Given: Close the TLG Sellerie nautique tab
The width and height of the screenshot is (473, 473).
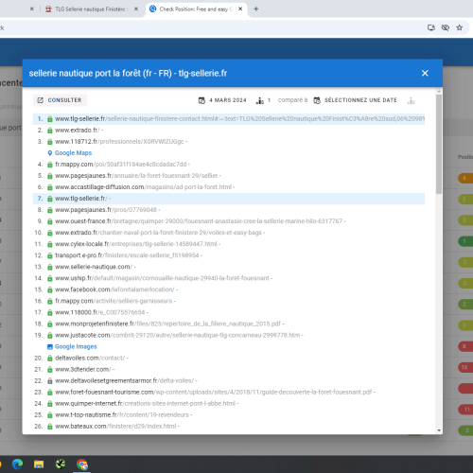Looking at the screenshot, I should (136, 9).
